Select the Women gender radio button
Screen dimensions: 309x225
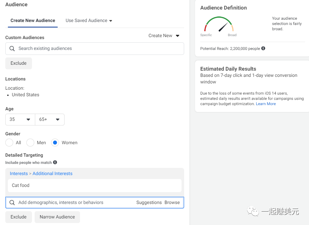point(55,143)
